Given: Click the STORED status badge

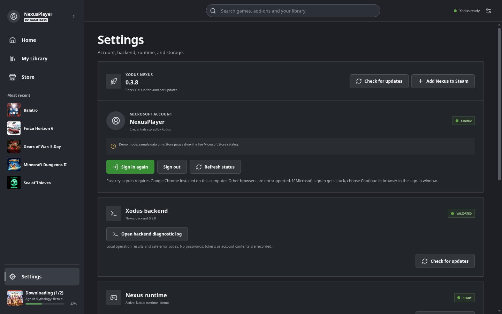Looking at the screenshot, I should click(464, 121).
